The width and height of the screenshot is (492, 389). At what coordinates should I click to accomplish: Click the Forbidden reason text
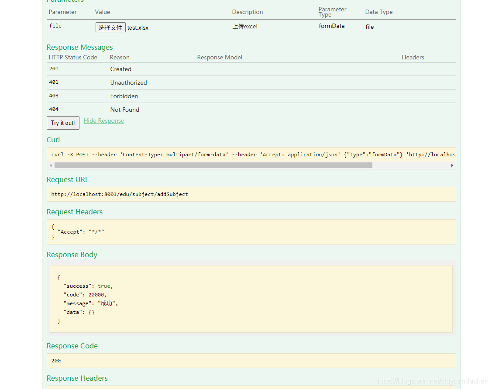pyautogui.click(x=124, y=96)
